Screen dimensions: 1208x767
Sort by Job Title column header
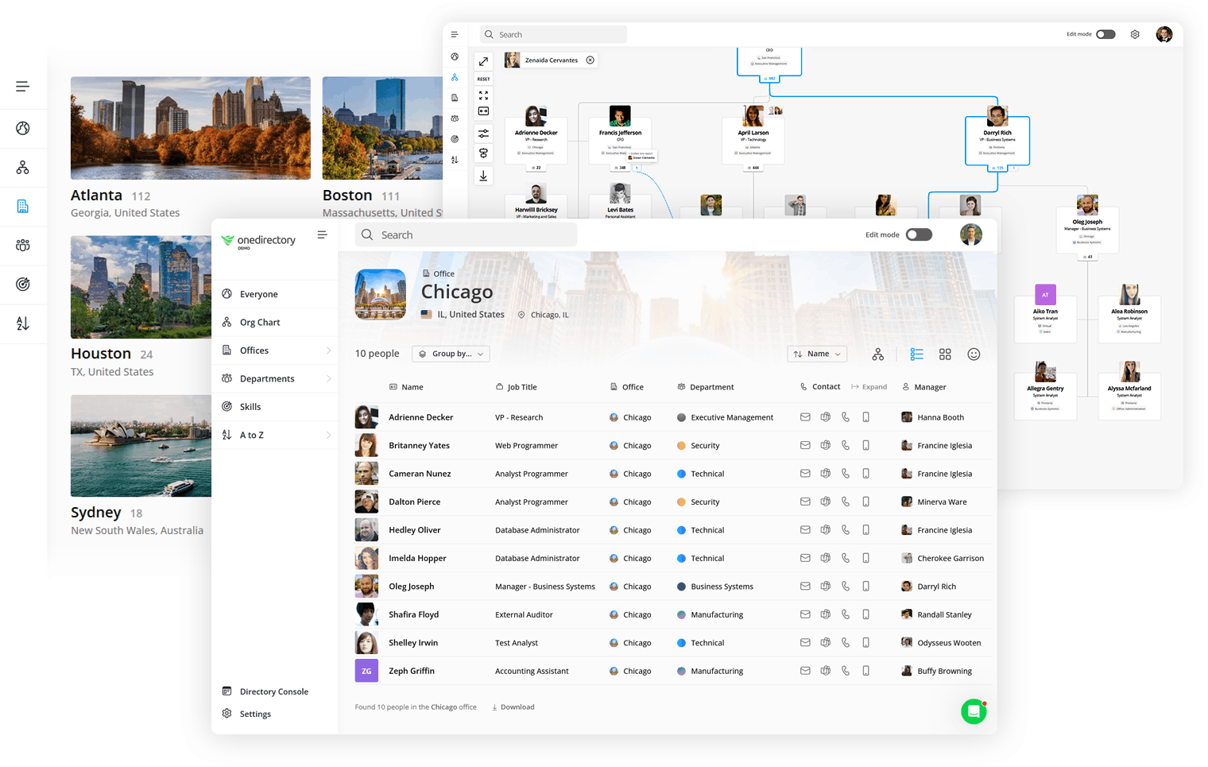[x=517, y=387]
